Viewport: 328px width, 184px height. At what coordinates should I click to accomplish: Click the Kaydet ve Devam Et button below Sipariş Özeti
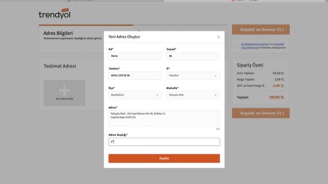click(x=261, y=113)
